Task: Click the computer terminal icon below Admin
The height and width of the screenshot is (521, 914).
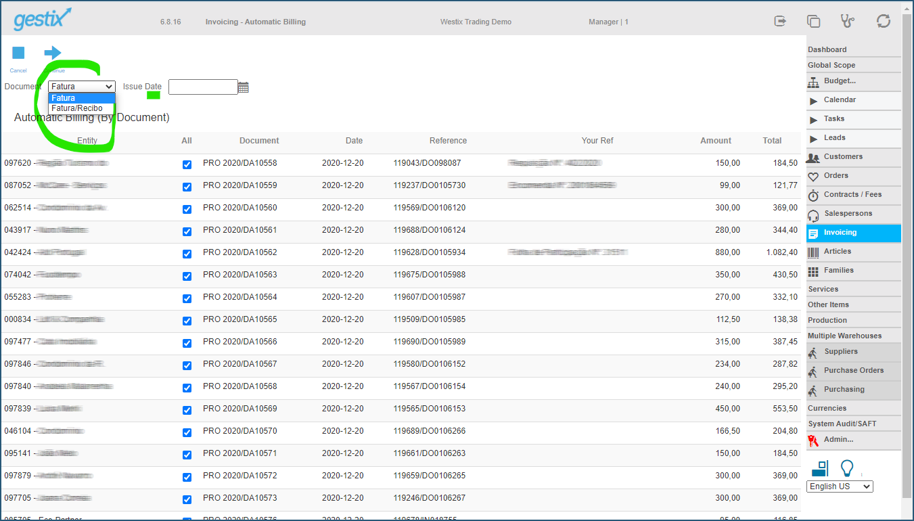Action: point(820,468)
